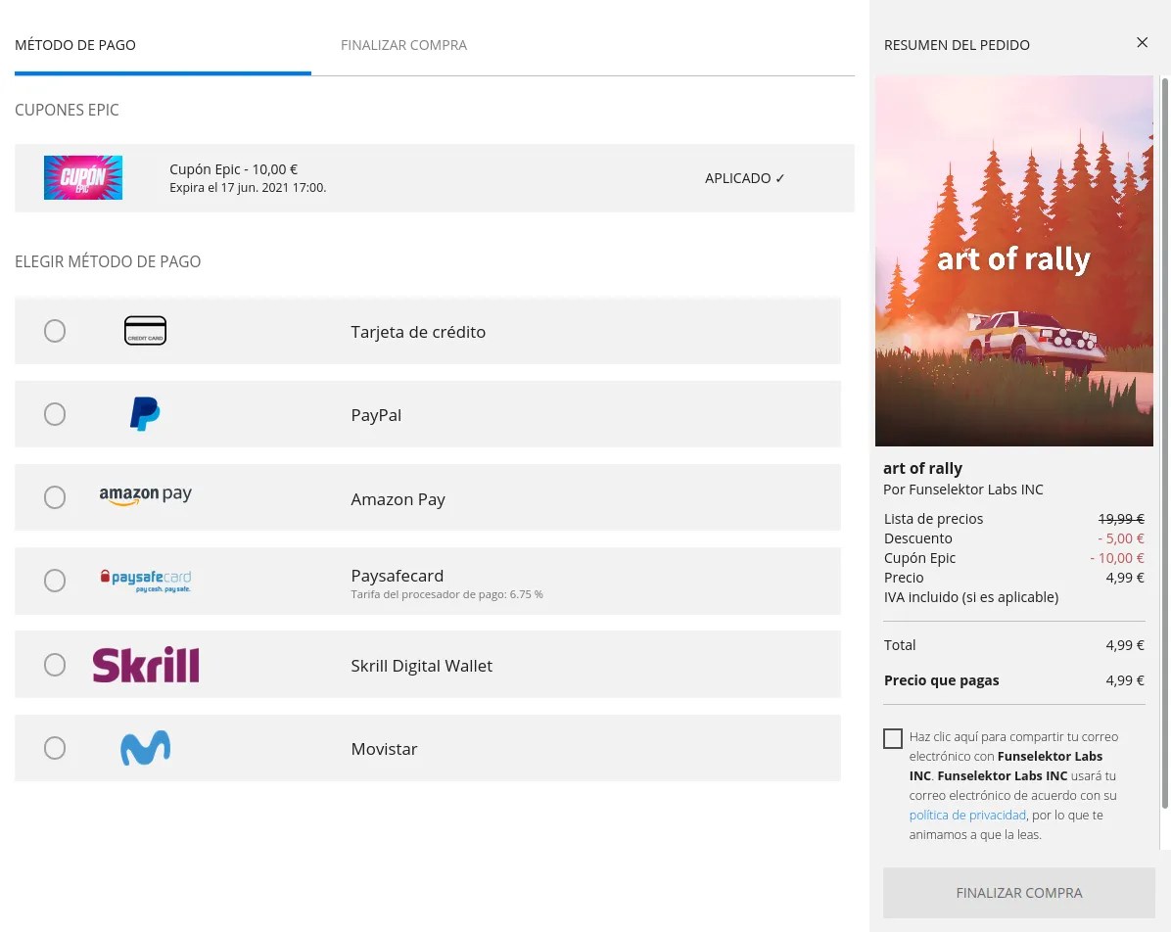Click Por Funselektor Labs INC text

pyautogui.click(x=962, y=490)
